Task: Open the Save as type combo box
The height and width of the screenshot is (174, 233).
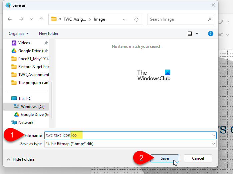Action: [130, 144]
